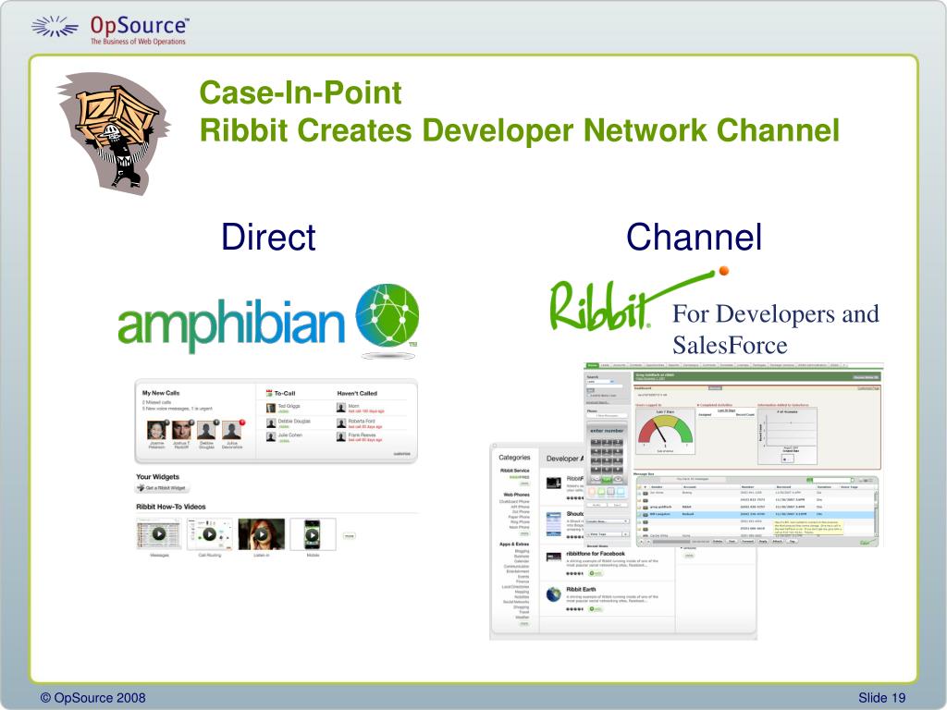Click 'For Developers and SalesForce' text

776,329
